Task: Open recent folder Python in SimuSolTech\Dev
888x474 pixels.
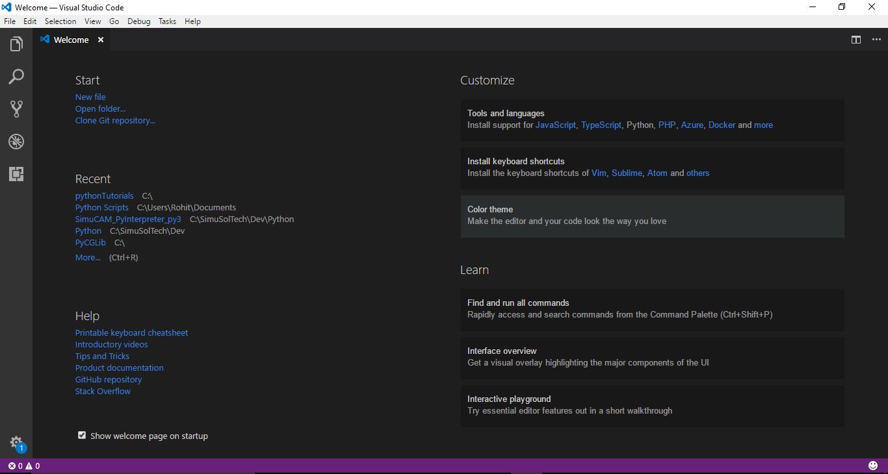Action: pyautogui.click(x=88, y=231)
